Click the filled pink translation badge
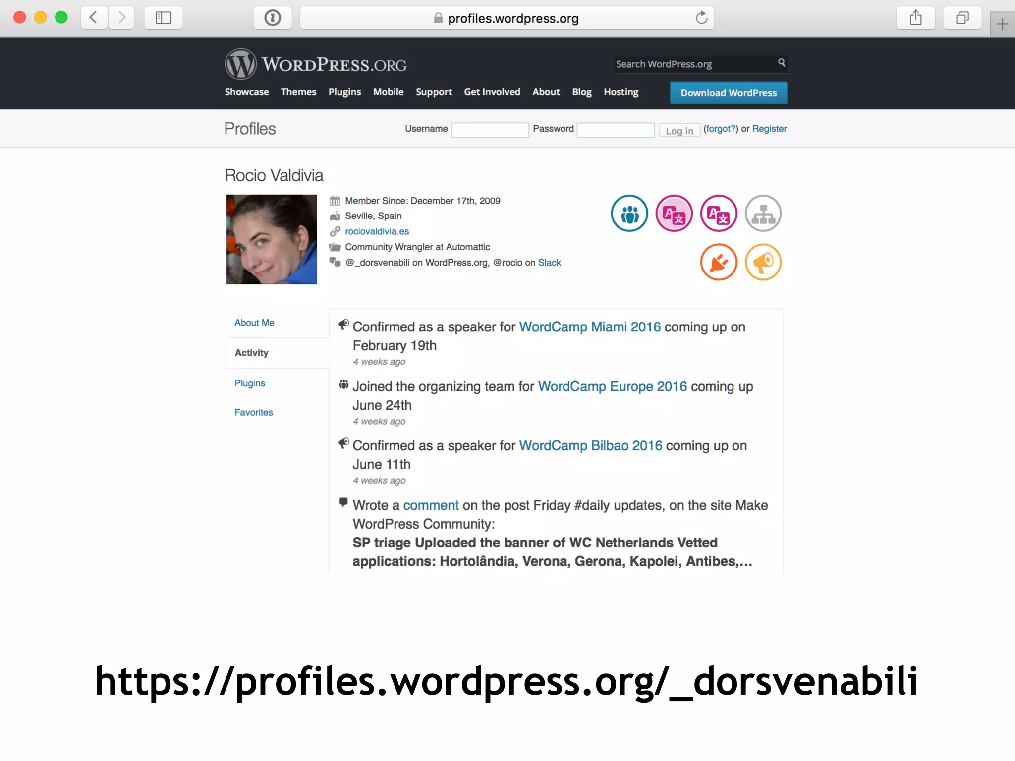1015x761 pixels. 674,214
